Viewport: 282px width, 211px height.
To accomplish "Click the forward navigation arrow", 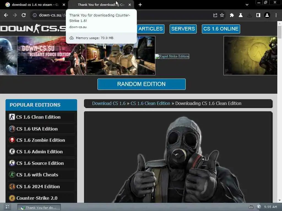I will pos(15,15).
